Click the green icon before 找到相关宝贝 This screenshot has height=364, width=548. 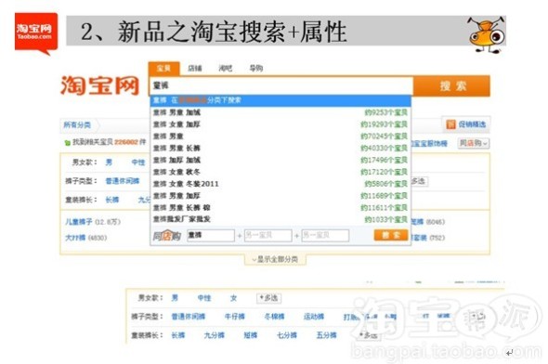click(x=68, y=142)
